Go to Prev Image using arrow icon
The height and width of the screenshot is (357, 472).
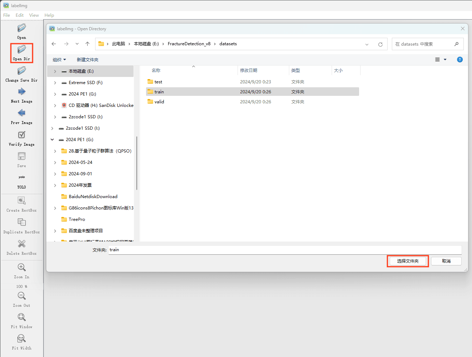pyautogui.click(x=22, y=113)
